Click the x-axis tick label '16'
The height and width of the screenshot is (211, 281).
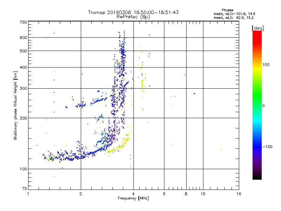(x=239, y=194)
